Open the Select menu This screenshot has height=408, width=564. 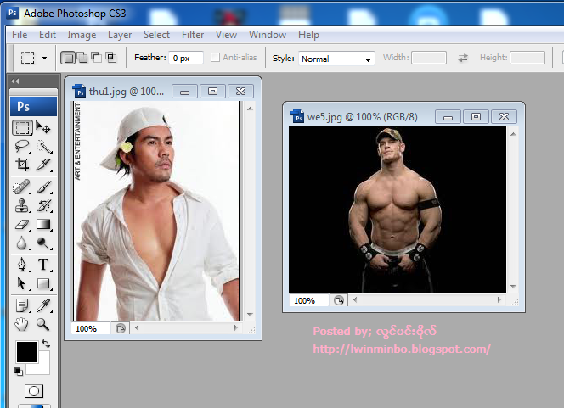pyautogui.click(x=156, y=35)
